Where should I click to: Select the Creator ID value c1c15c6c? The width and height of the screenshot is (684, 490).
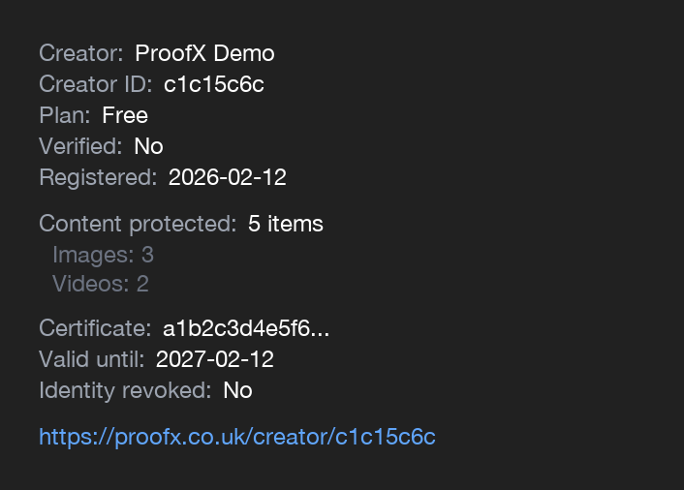tap(213, 84)
